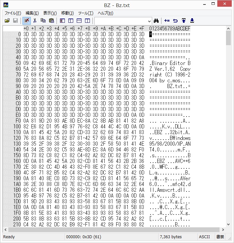Click the highlighted cursor in ASCII row 0

point(151,34)
